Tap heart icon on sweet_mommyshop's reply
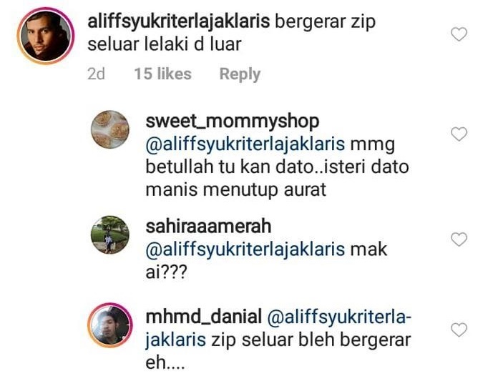 (459, 134)
